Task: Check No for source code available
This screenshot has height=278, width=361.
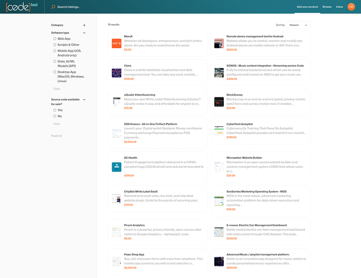Action: pyautogui.click(x=55, y=116)
